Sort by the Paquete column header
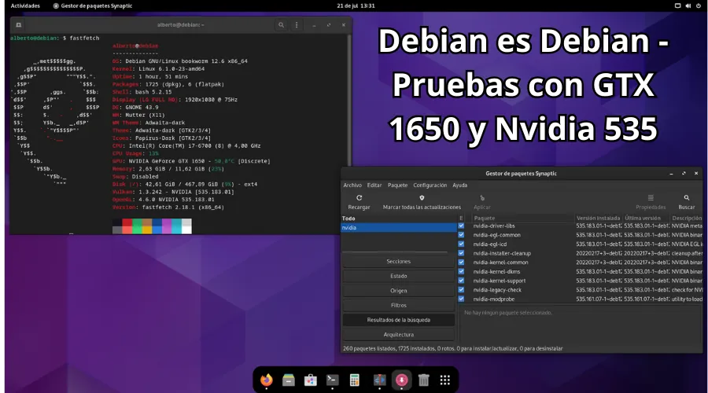This screenshot has height=393, width=708. click(x=522, y=218)
